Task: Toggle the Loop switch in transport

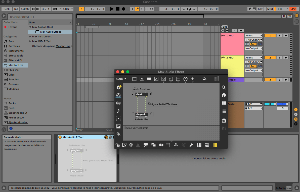Action: 189,9
